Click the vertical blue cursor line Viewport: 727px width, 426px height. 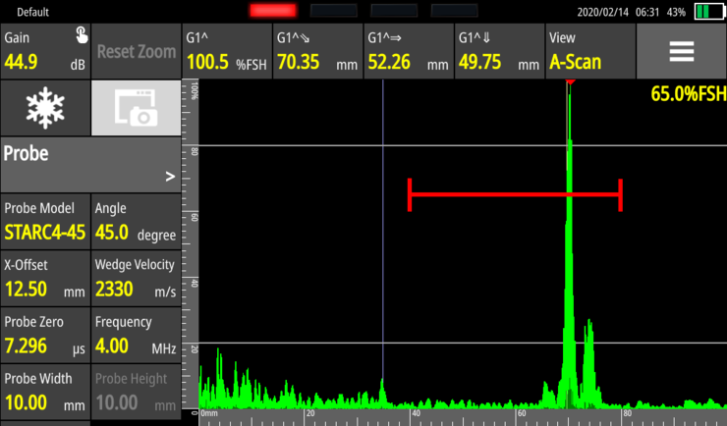pos(383,232)
